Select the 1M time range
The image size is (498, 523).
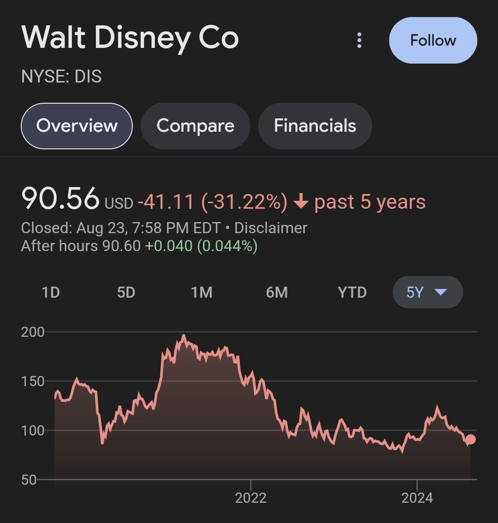(202, 292)
